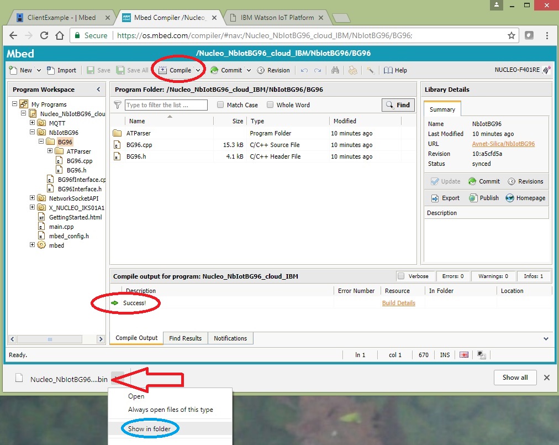The image size is (559, 445).
Task: Click the filter-the-list input field
Action: (x=166, y=104)
